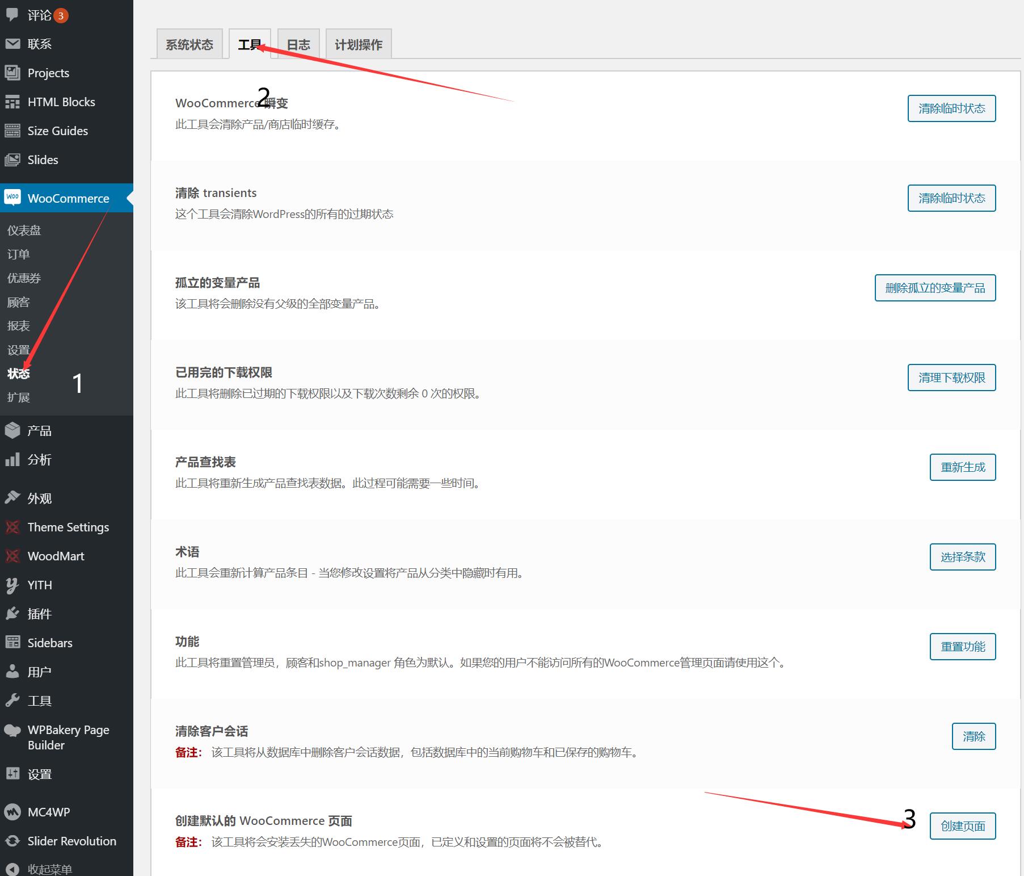Open the 订单 submenu item
The width and height of the screenshot is (1024, 876).
(18, 254)
